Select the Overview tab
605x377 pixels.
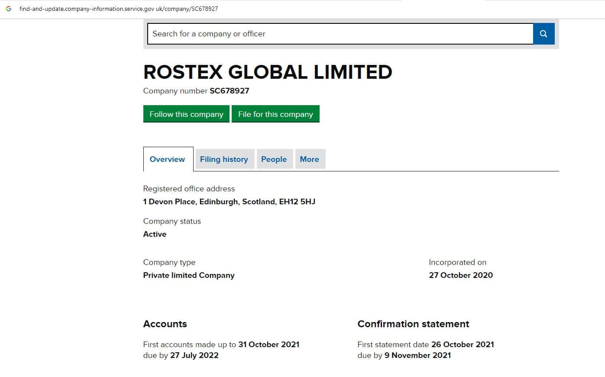(167, 159)
